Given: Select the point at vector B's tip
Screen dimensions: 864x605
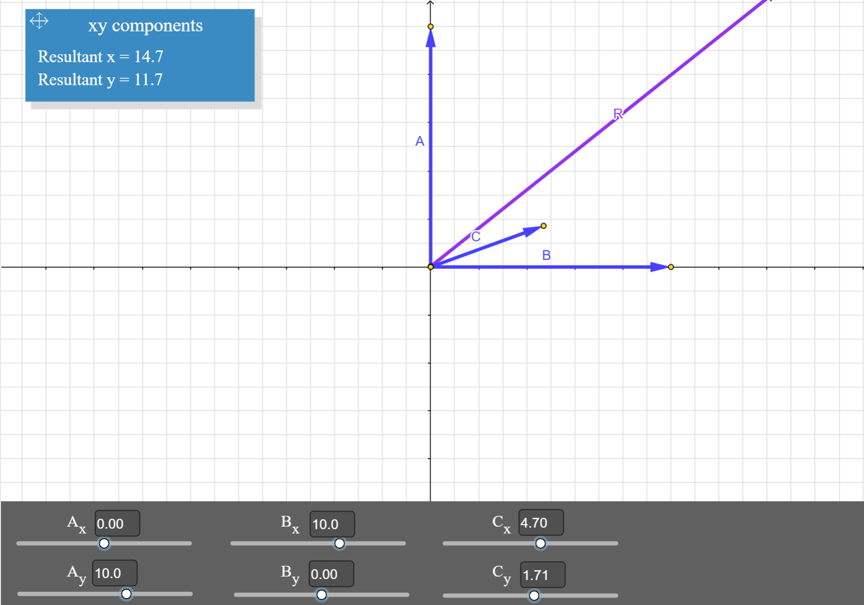Looking at the screenshot, I should [670, 267].
